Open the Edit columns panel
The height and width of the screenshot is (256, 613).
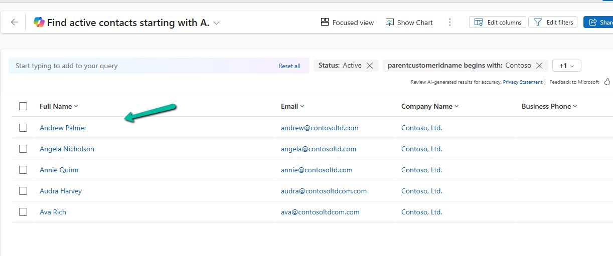pos(498,23)
